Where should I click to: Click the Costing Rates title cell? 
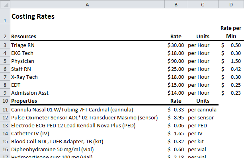click(x=87, y=16)
